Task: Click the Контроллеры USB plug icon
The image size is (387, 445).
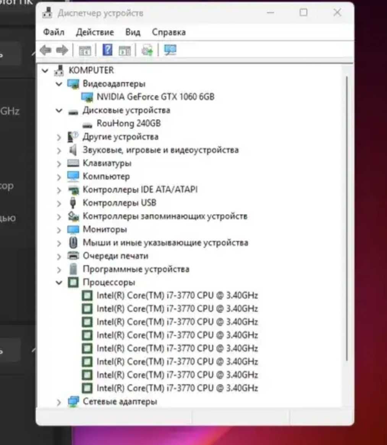Action: pyautogui.click(x=73, y=202)
